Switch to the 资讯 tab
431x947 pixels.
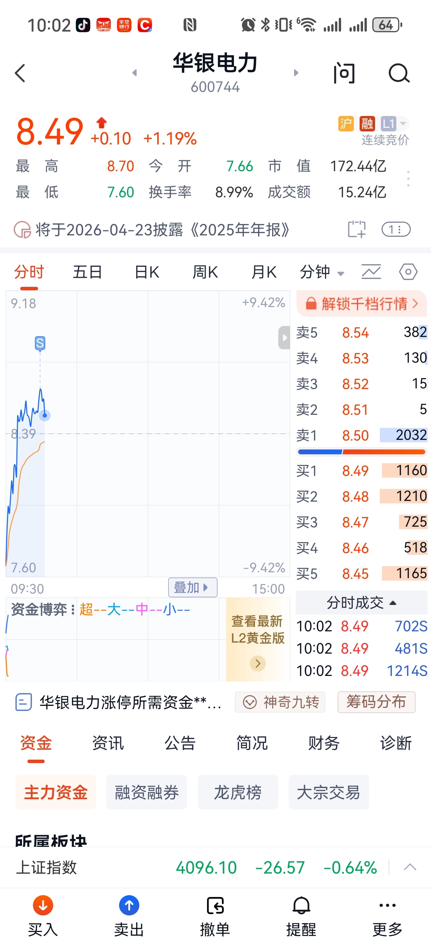tap(108, 743)
